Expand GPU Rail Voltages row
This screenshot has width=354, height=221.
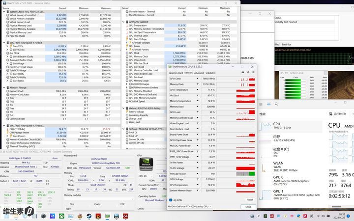(x=127, y=43)
